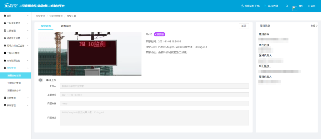Click the notification bell icon
The width and height of the screenshot is (321, 139).
click(287, 6)
